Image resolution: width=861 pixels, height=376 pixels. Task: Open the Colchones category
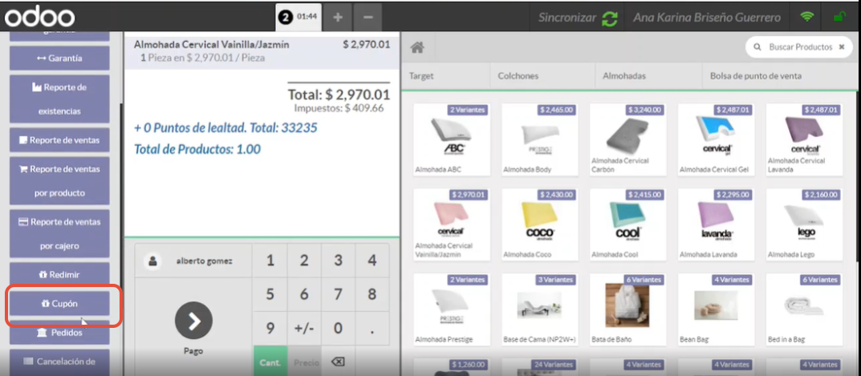point(542,76)
